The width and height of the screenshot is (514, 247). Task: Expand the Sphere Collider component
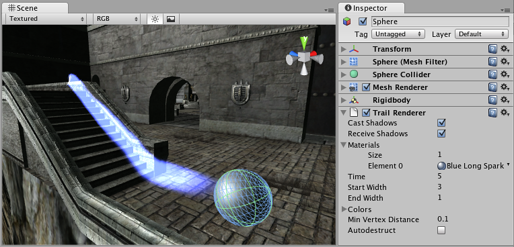click(x=344, y=75)
